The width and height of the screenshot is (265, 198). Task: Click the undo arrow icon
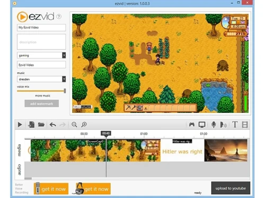click(x=52, y=125)
